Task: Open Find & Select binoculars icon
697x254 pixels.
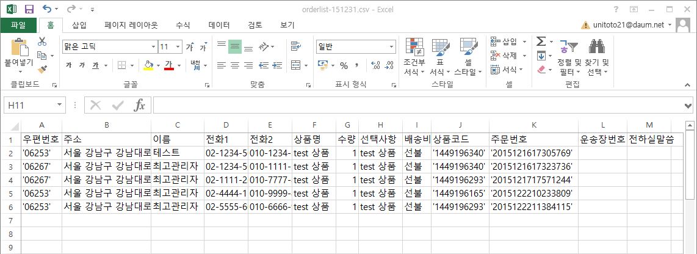Action: [x=596, y=46]
